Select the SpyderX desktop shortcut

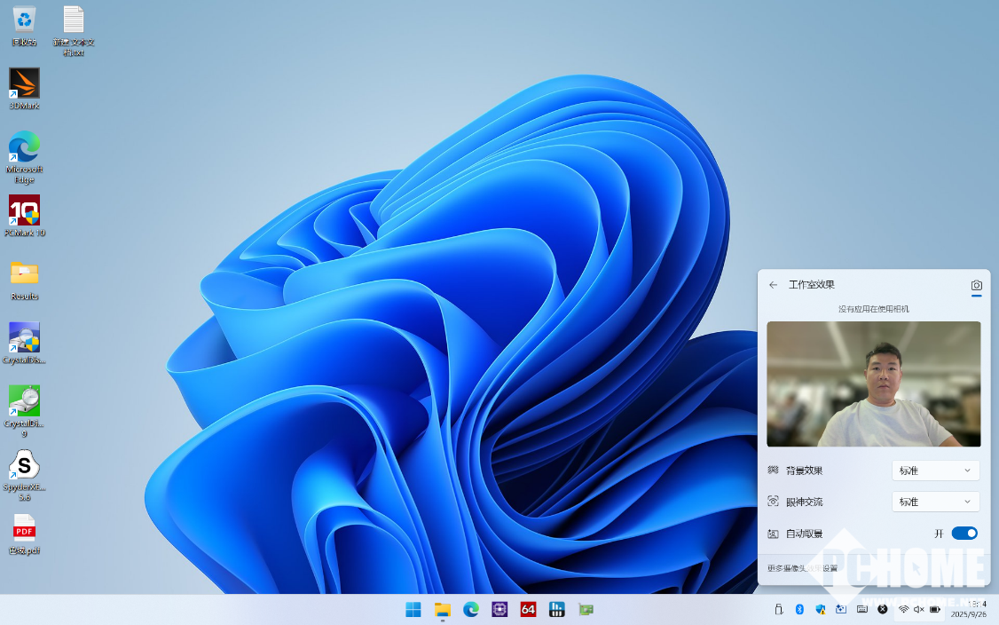(24, 465)
